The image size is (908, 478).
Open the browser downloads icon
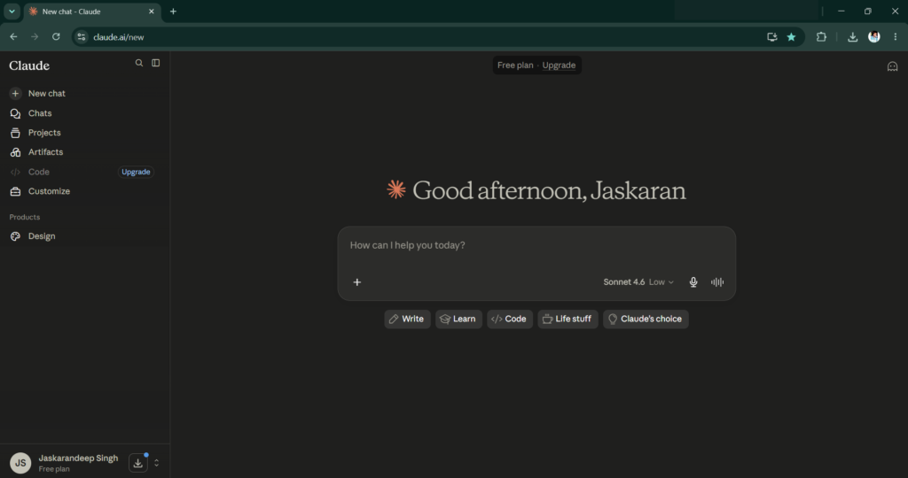852,37
